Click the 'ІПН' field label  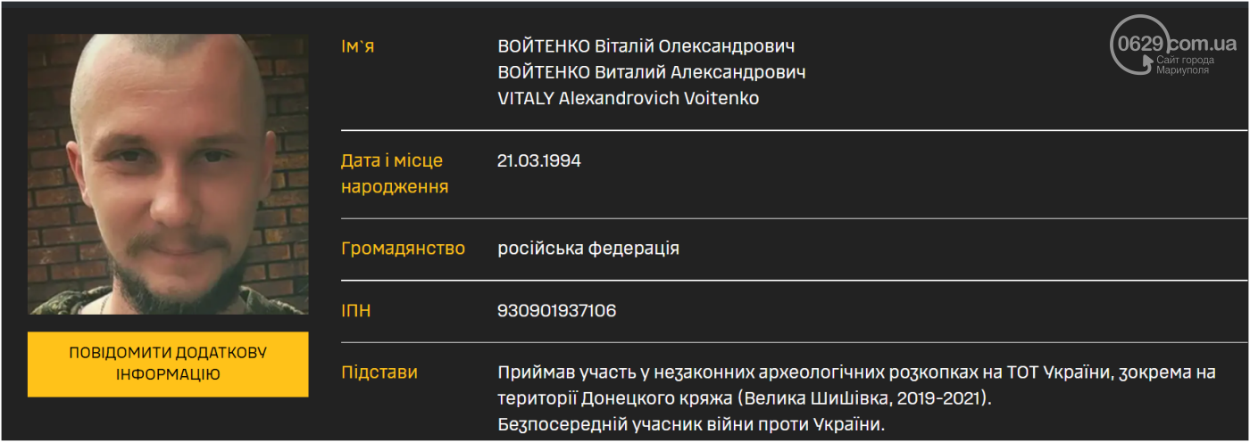(356, 311)
